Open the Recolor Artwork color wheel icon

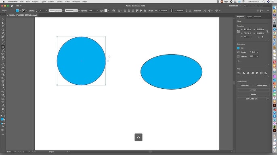(x=113, y=11)
